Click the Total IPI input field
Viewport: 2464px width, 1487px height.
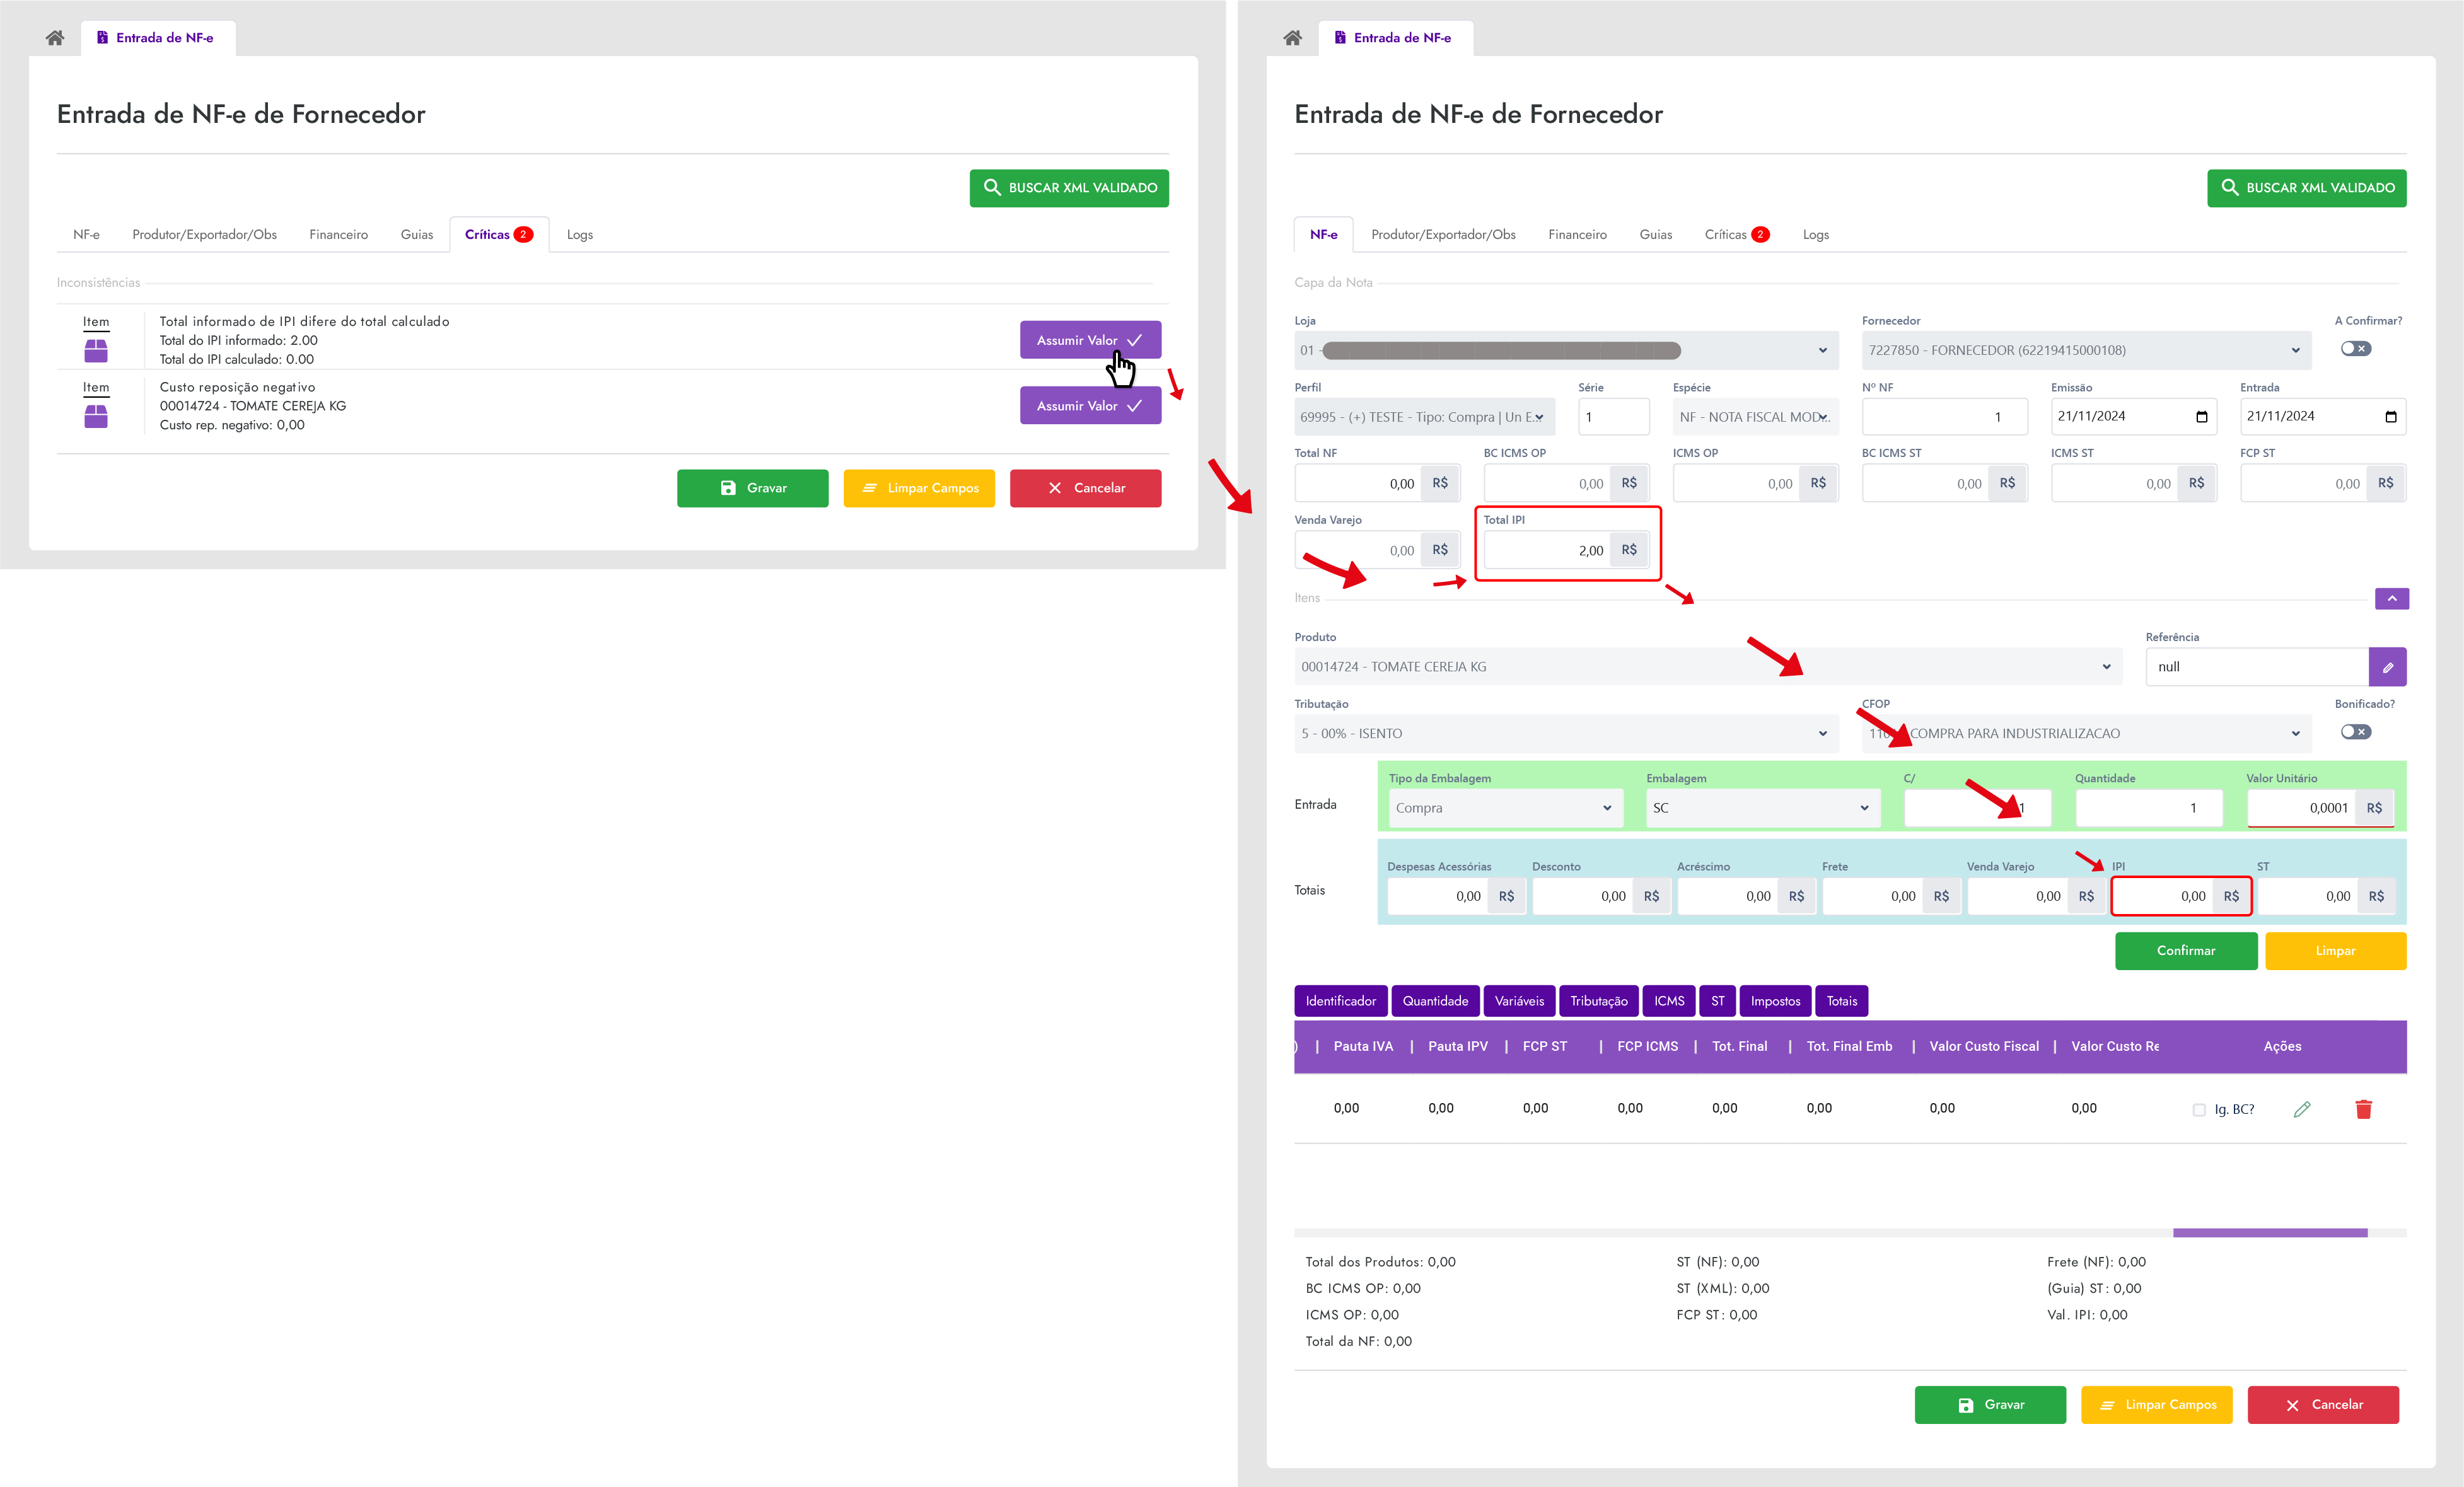(1547, 550)
